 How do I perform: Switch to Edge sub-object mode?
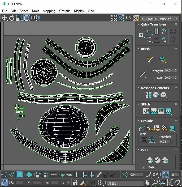(12, 175)
